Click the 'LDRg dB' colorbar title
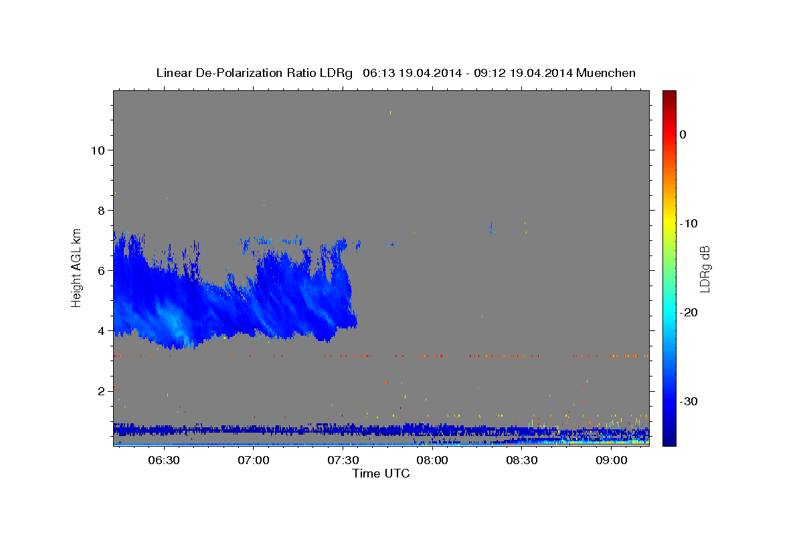The image size is (803, 535). tap(705, 268)
